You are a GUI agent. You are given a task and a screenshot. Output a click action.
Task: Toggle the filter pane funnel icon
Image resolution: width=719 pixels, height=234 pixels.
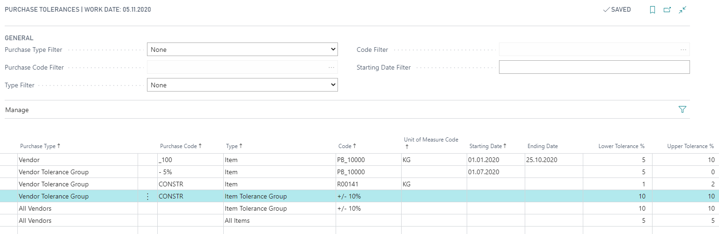682,109
